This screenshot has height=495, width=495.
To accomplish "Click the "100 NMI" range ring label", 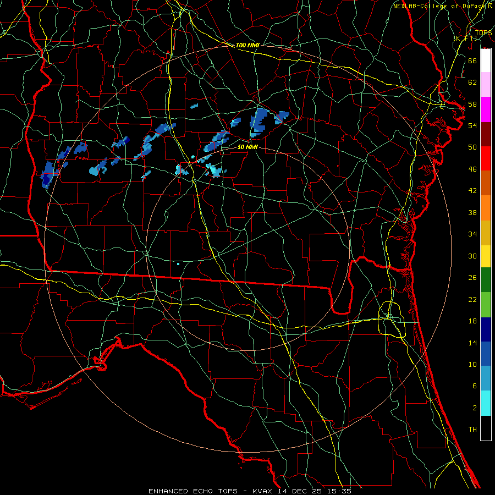I will click(248, 45).
